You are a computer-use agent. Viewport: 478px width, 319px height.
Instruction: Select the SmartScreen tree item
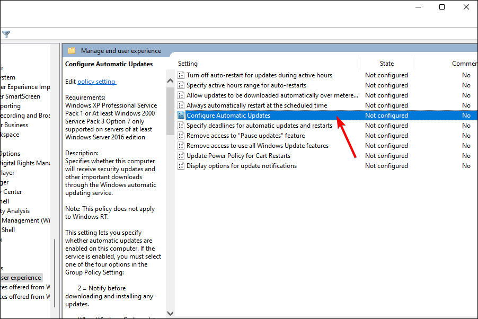20,96
